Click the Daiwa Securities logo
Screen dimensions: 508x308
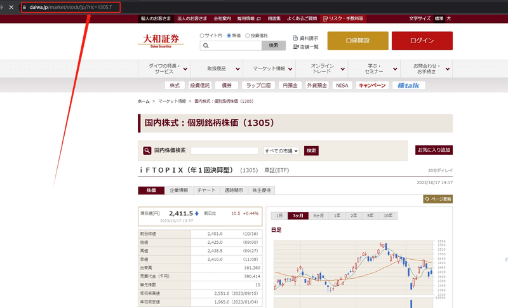pyautogui.click(x=161, y=41)
